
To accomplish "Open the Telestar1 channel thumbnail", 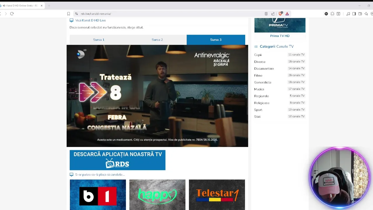I will tap(217, 195).
